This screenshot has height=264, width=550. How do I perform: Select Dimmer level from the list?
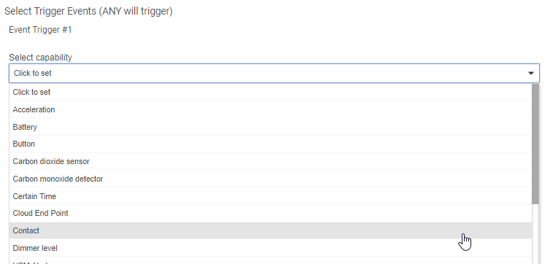pyautogui.click(x=271, y=248)
